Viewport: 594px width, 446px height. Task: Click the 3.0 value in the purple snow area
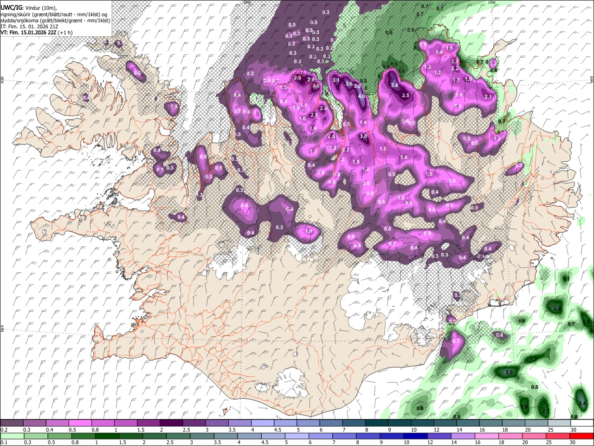pyautogui.click(x=363, y=137)
